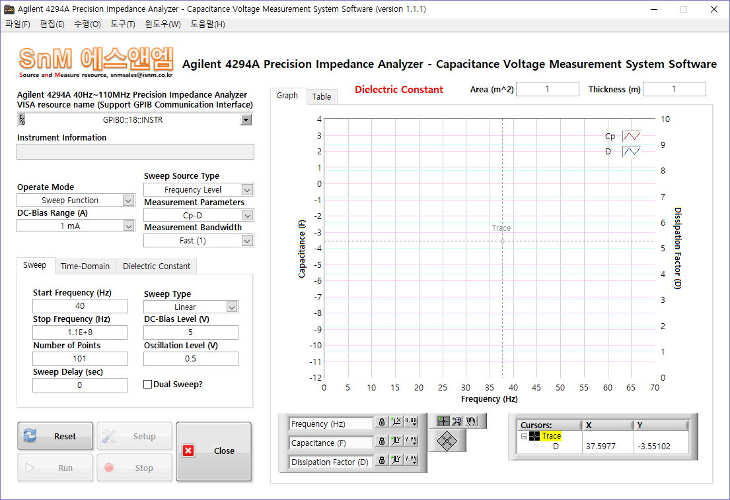The width and height of the screenshot is (730, 500).
Task: Open the VISA resource name dropdown
Action: [246, 120]
